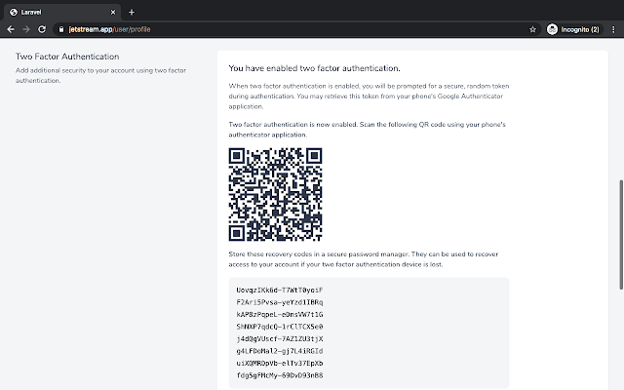This screenshot has width=624, height=390.
Task: Click recovery code starting with kAP8zPqpeL
Action: 280,314
